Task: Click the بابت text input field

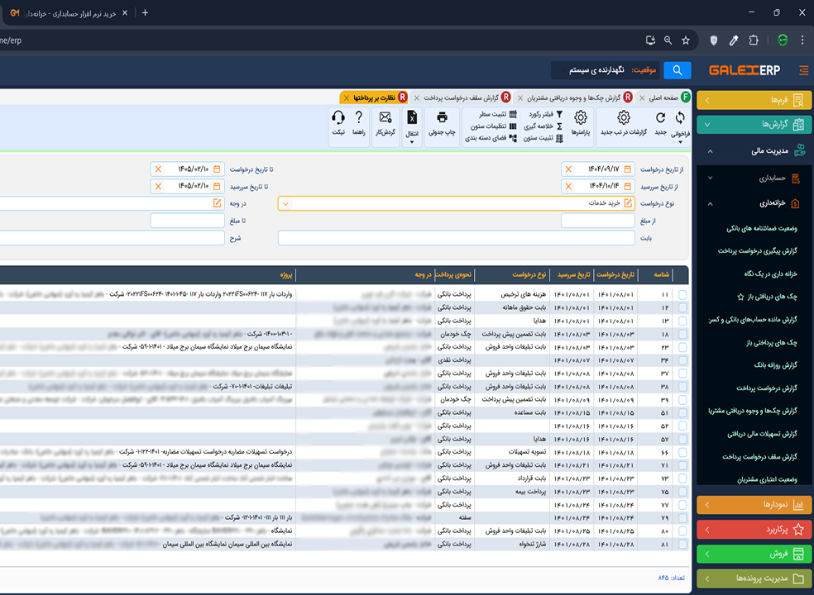Action: (457, 237)
